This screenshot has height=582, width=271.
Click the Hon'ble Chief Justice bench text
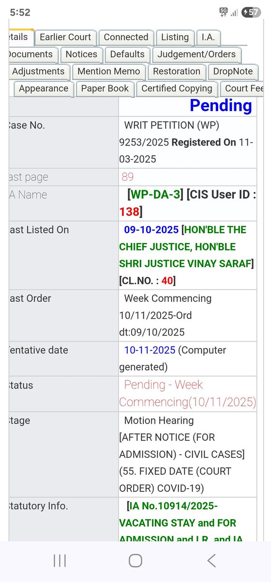point(185,247)
